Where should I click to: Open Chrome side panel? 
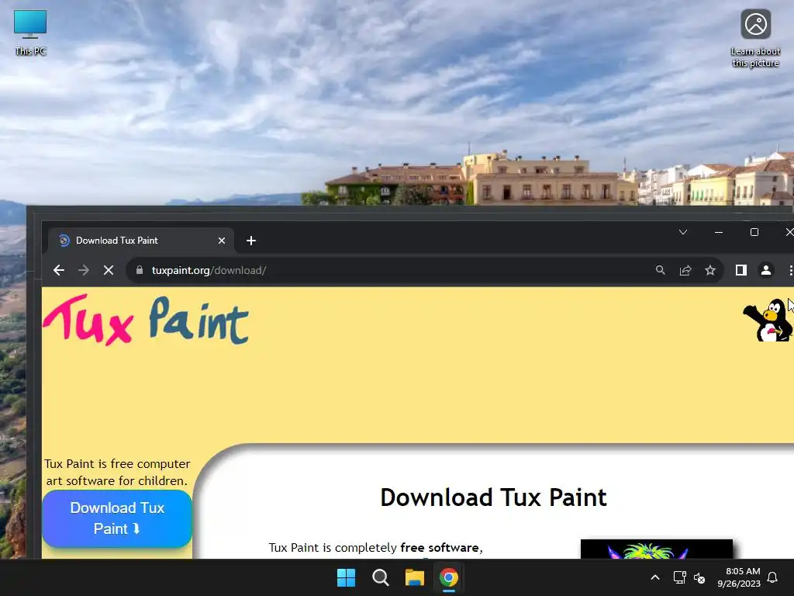(x=740, y=270)
